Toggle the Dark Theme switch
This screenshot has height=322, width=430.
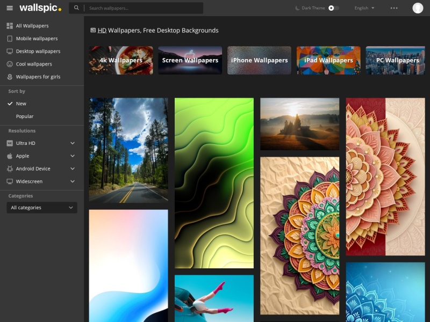tap(334, 8)
